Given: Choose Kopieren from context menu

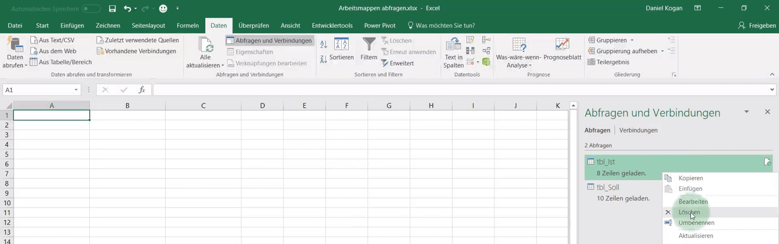Looking at the screenshot, I should 720,178.
